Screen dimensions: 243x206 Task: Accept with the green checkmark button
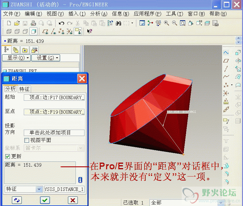[45, 200]
